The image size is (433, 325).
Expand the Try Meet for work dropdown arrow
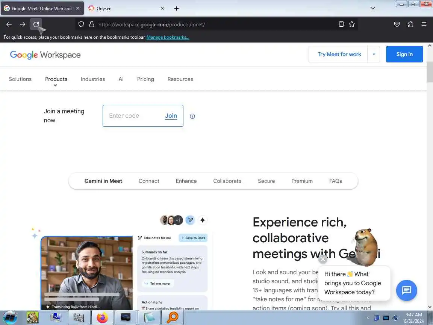pyautogui.click(x=374, y=54)
